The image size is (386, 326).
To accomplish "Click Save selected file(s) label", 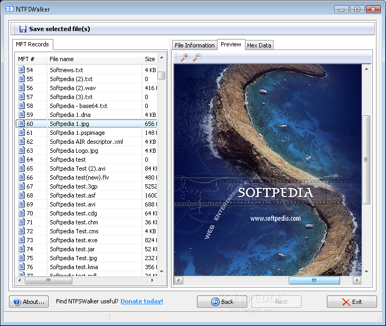I will click(x=60, y=29).
